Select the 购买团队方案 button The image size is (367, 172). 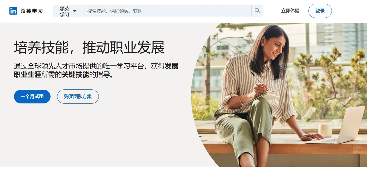[78, 97]
